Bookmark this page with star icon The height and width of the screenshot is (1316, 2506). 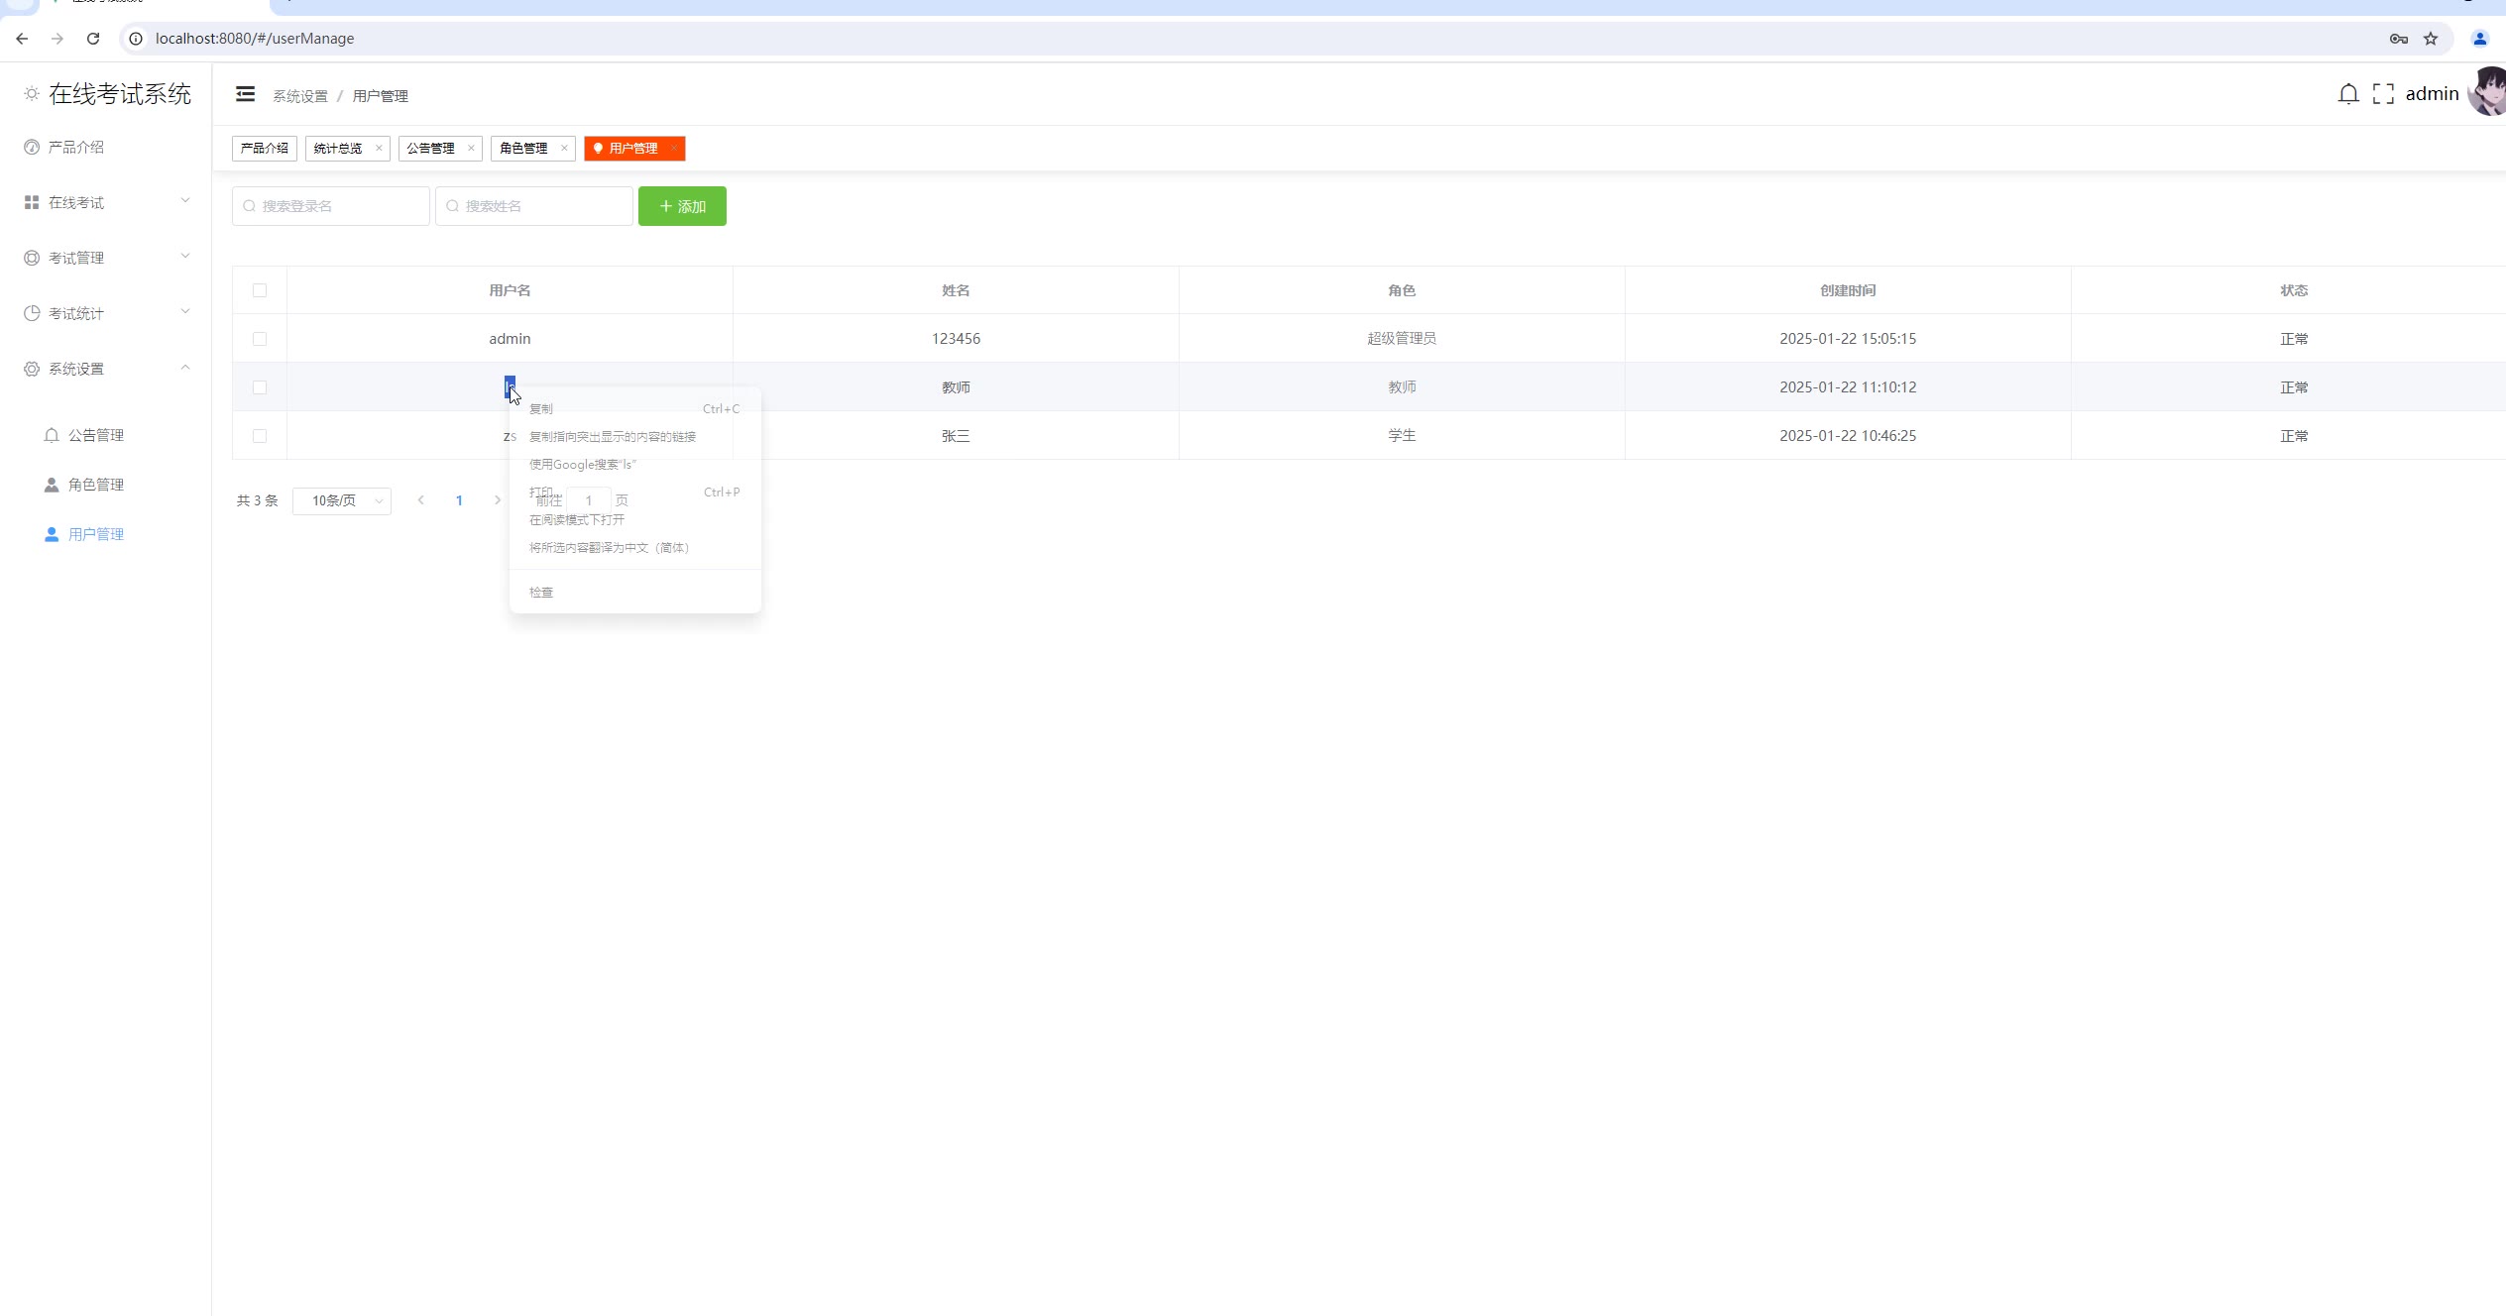pyautogui.click(x=2431, y=39)
